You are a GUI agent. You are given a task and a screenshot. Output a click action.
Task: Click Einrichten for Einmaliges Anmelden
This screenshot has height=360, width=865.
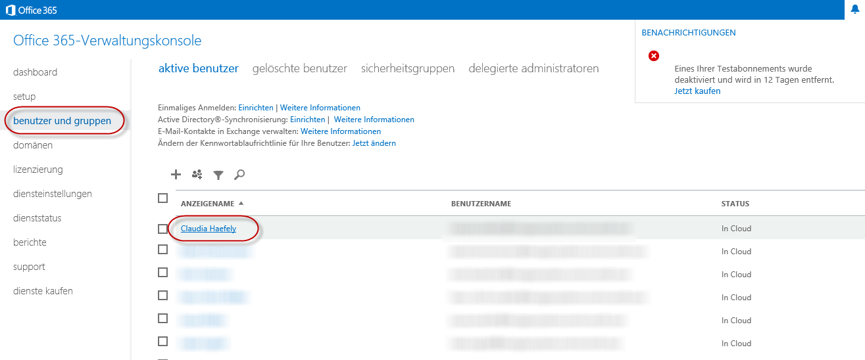[x=256, y=108]
